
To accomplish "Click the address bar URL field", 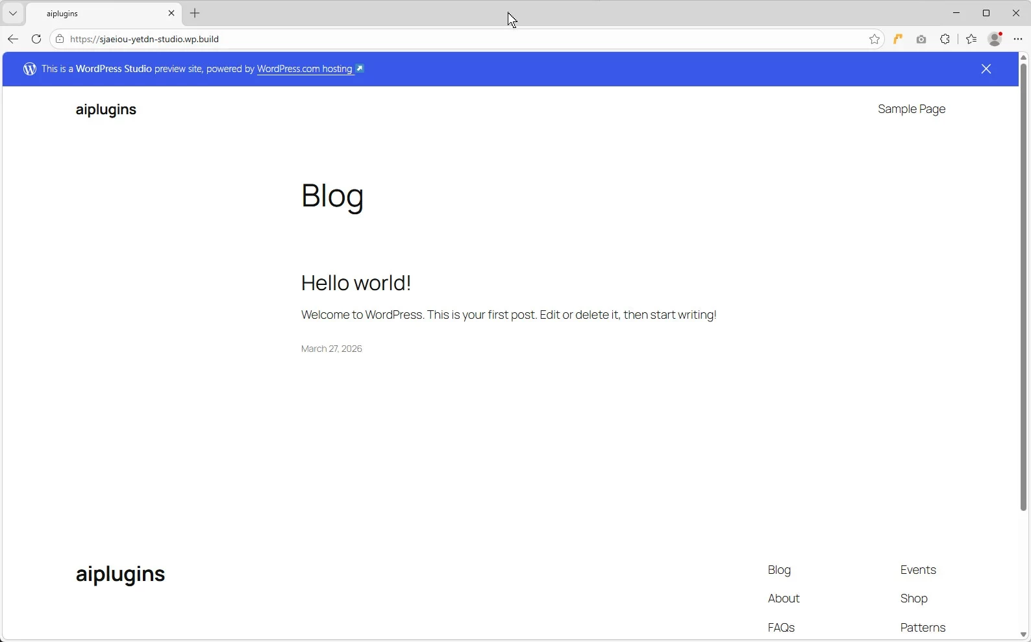I will click(x=454, y=39).
